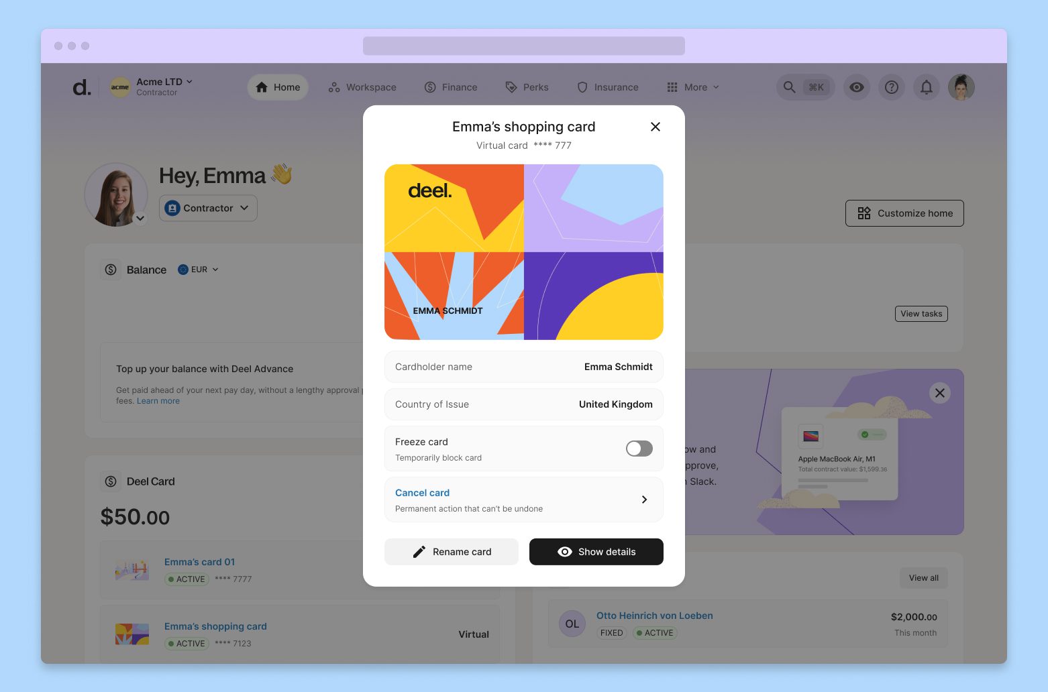1048x692 pixels.
Task: Go to the Finance tab
Action: 451,87
